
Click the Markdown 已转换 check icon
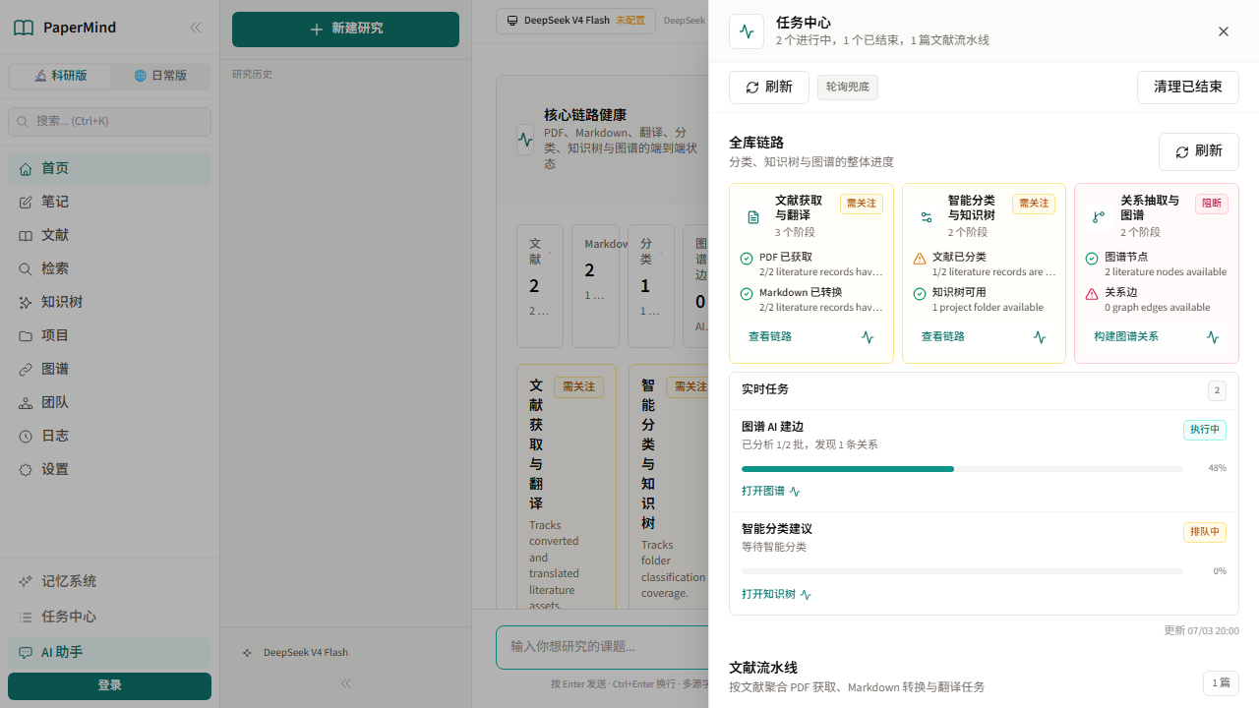(x=747, y=294)
